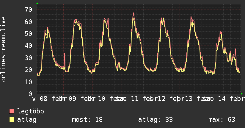
Task: Click the narrow red spike near 09 febr start
Action: [x=65, y=54]
